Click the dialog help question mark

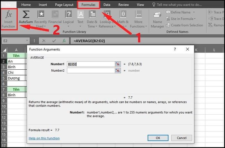[x=175, y=49]
